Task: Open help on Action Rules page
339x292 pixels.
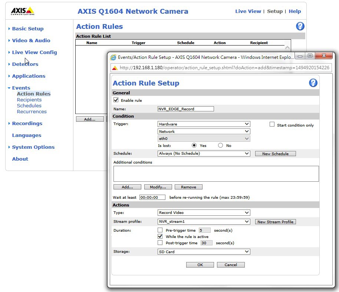Action: (x=300, y=26)
